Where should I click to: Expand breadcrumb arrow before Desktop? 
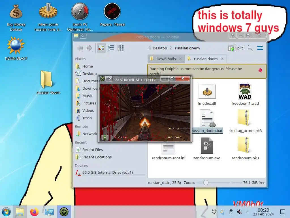click(x=150, y=48)
